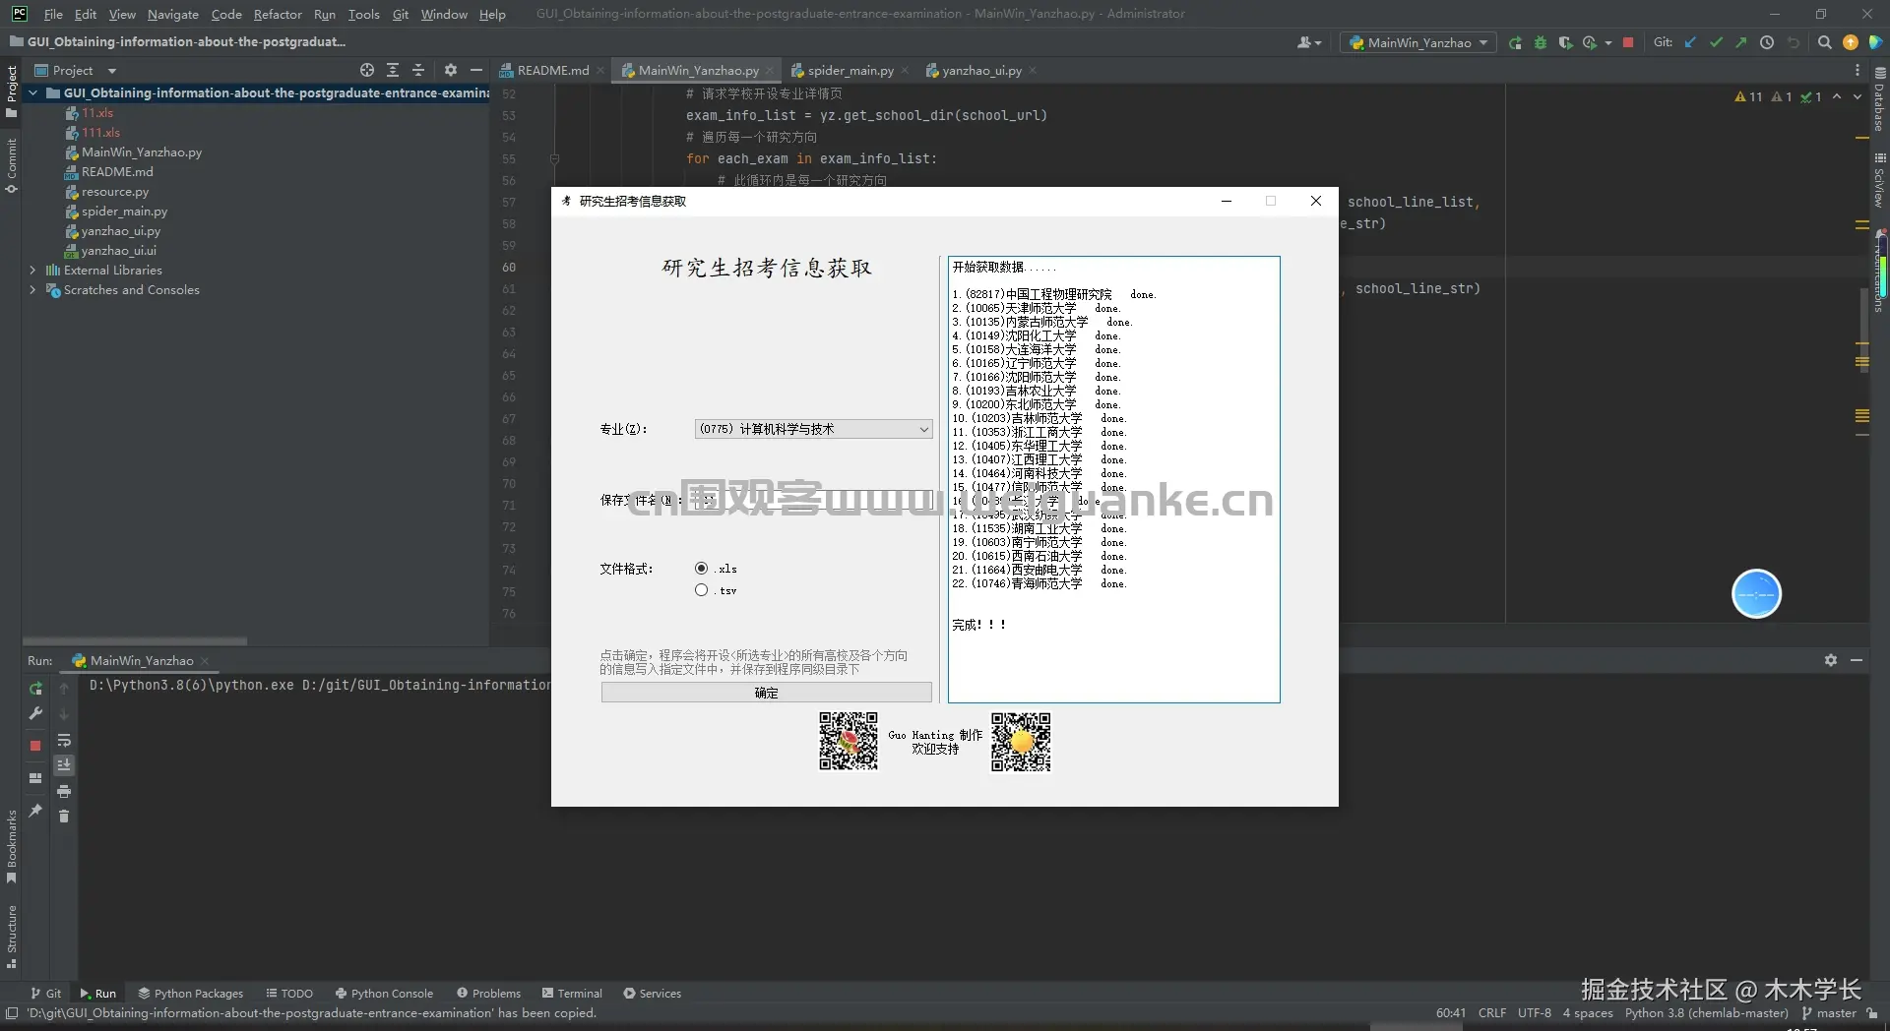
Task: Open Search Everywhere magnifier icon
Action: pos(1824,42)
